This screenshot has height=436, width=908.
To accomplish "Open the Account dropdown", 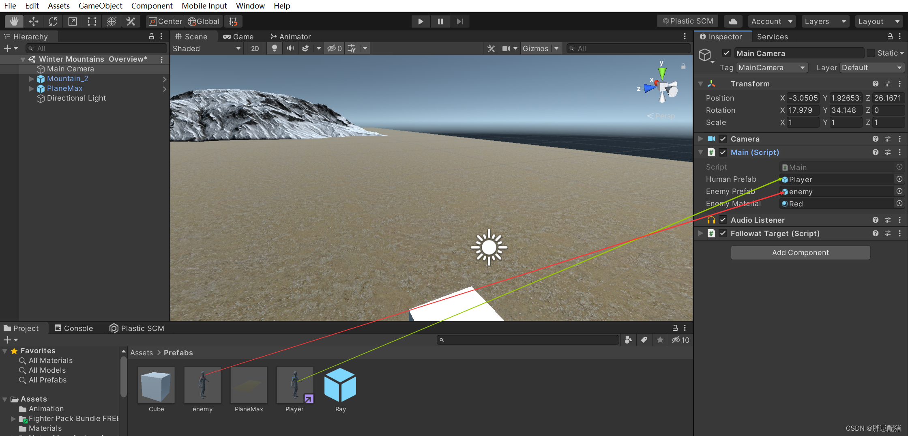I will coord(772,21).
